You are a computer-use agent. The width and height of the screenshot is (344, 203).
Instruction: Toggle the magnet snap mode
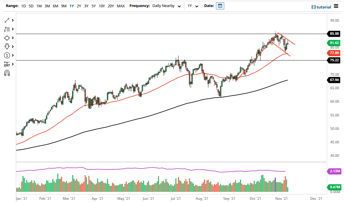tap(6, 73)
